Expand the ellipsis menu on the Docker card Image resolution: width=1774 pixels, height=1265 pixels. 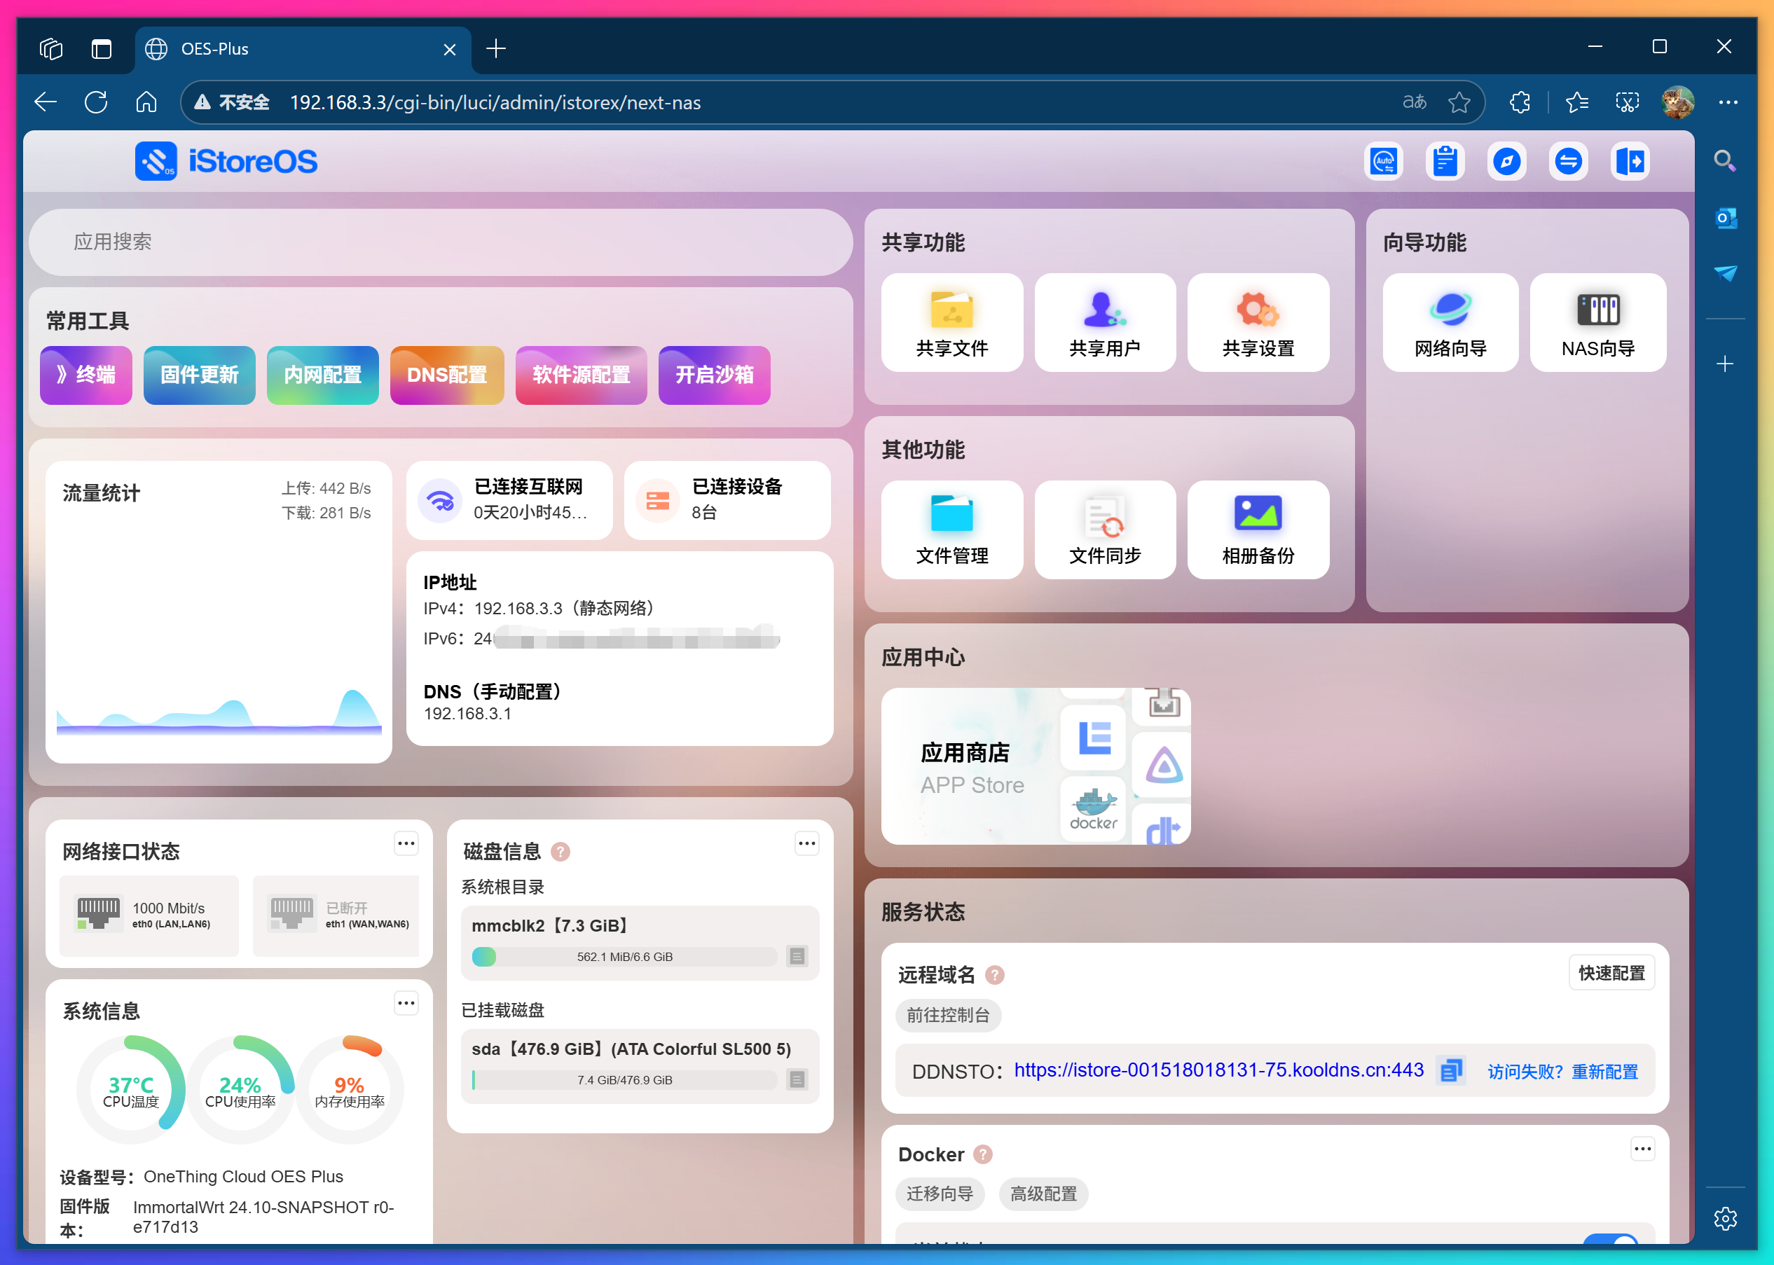pyautogui.click(x=1643, y=1148)
